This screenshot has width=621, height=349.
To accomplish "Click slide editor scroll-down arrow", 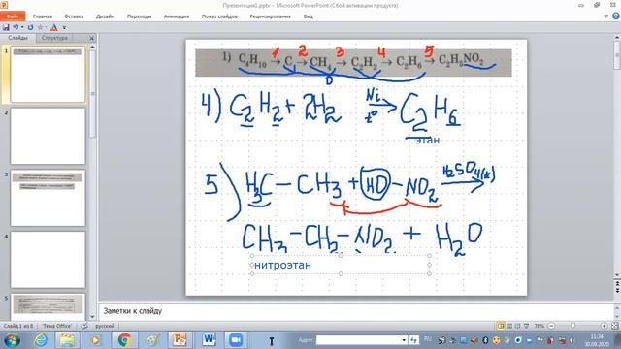I will click(x=617, y=275).
